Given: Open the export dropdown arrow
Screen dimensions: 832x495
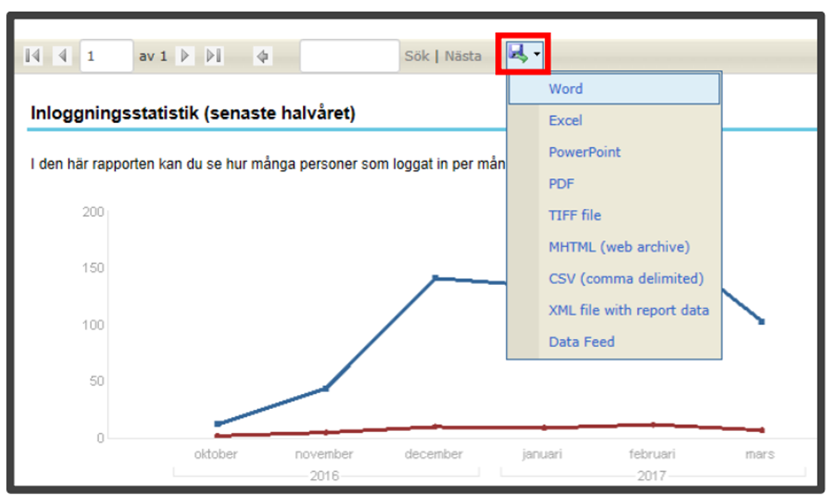Looking at the screenshot, I should 537,55.
